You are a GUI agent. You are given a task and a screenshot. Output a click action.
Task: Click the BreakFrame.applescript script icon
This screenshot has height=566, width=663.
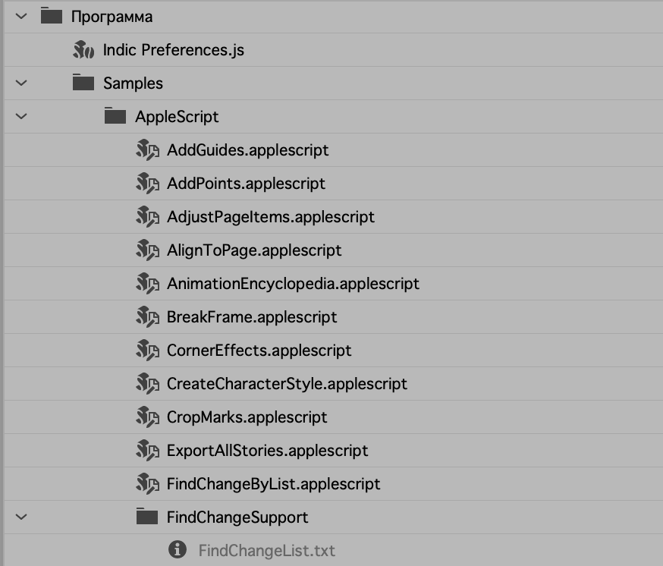pos(146,316)
